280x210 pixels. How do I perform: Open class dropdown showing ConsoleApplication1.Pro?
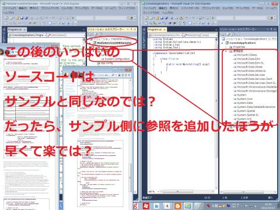(166, 35)
